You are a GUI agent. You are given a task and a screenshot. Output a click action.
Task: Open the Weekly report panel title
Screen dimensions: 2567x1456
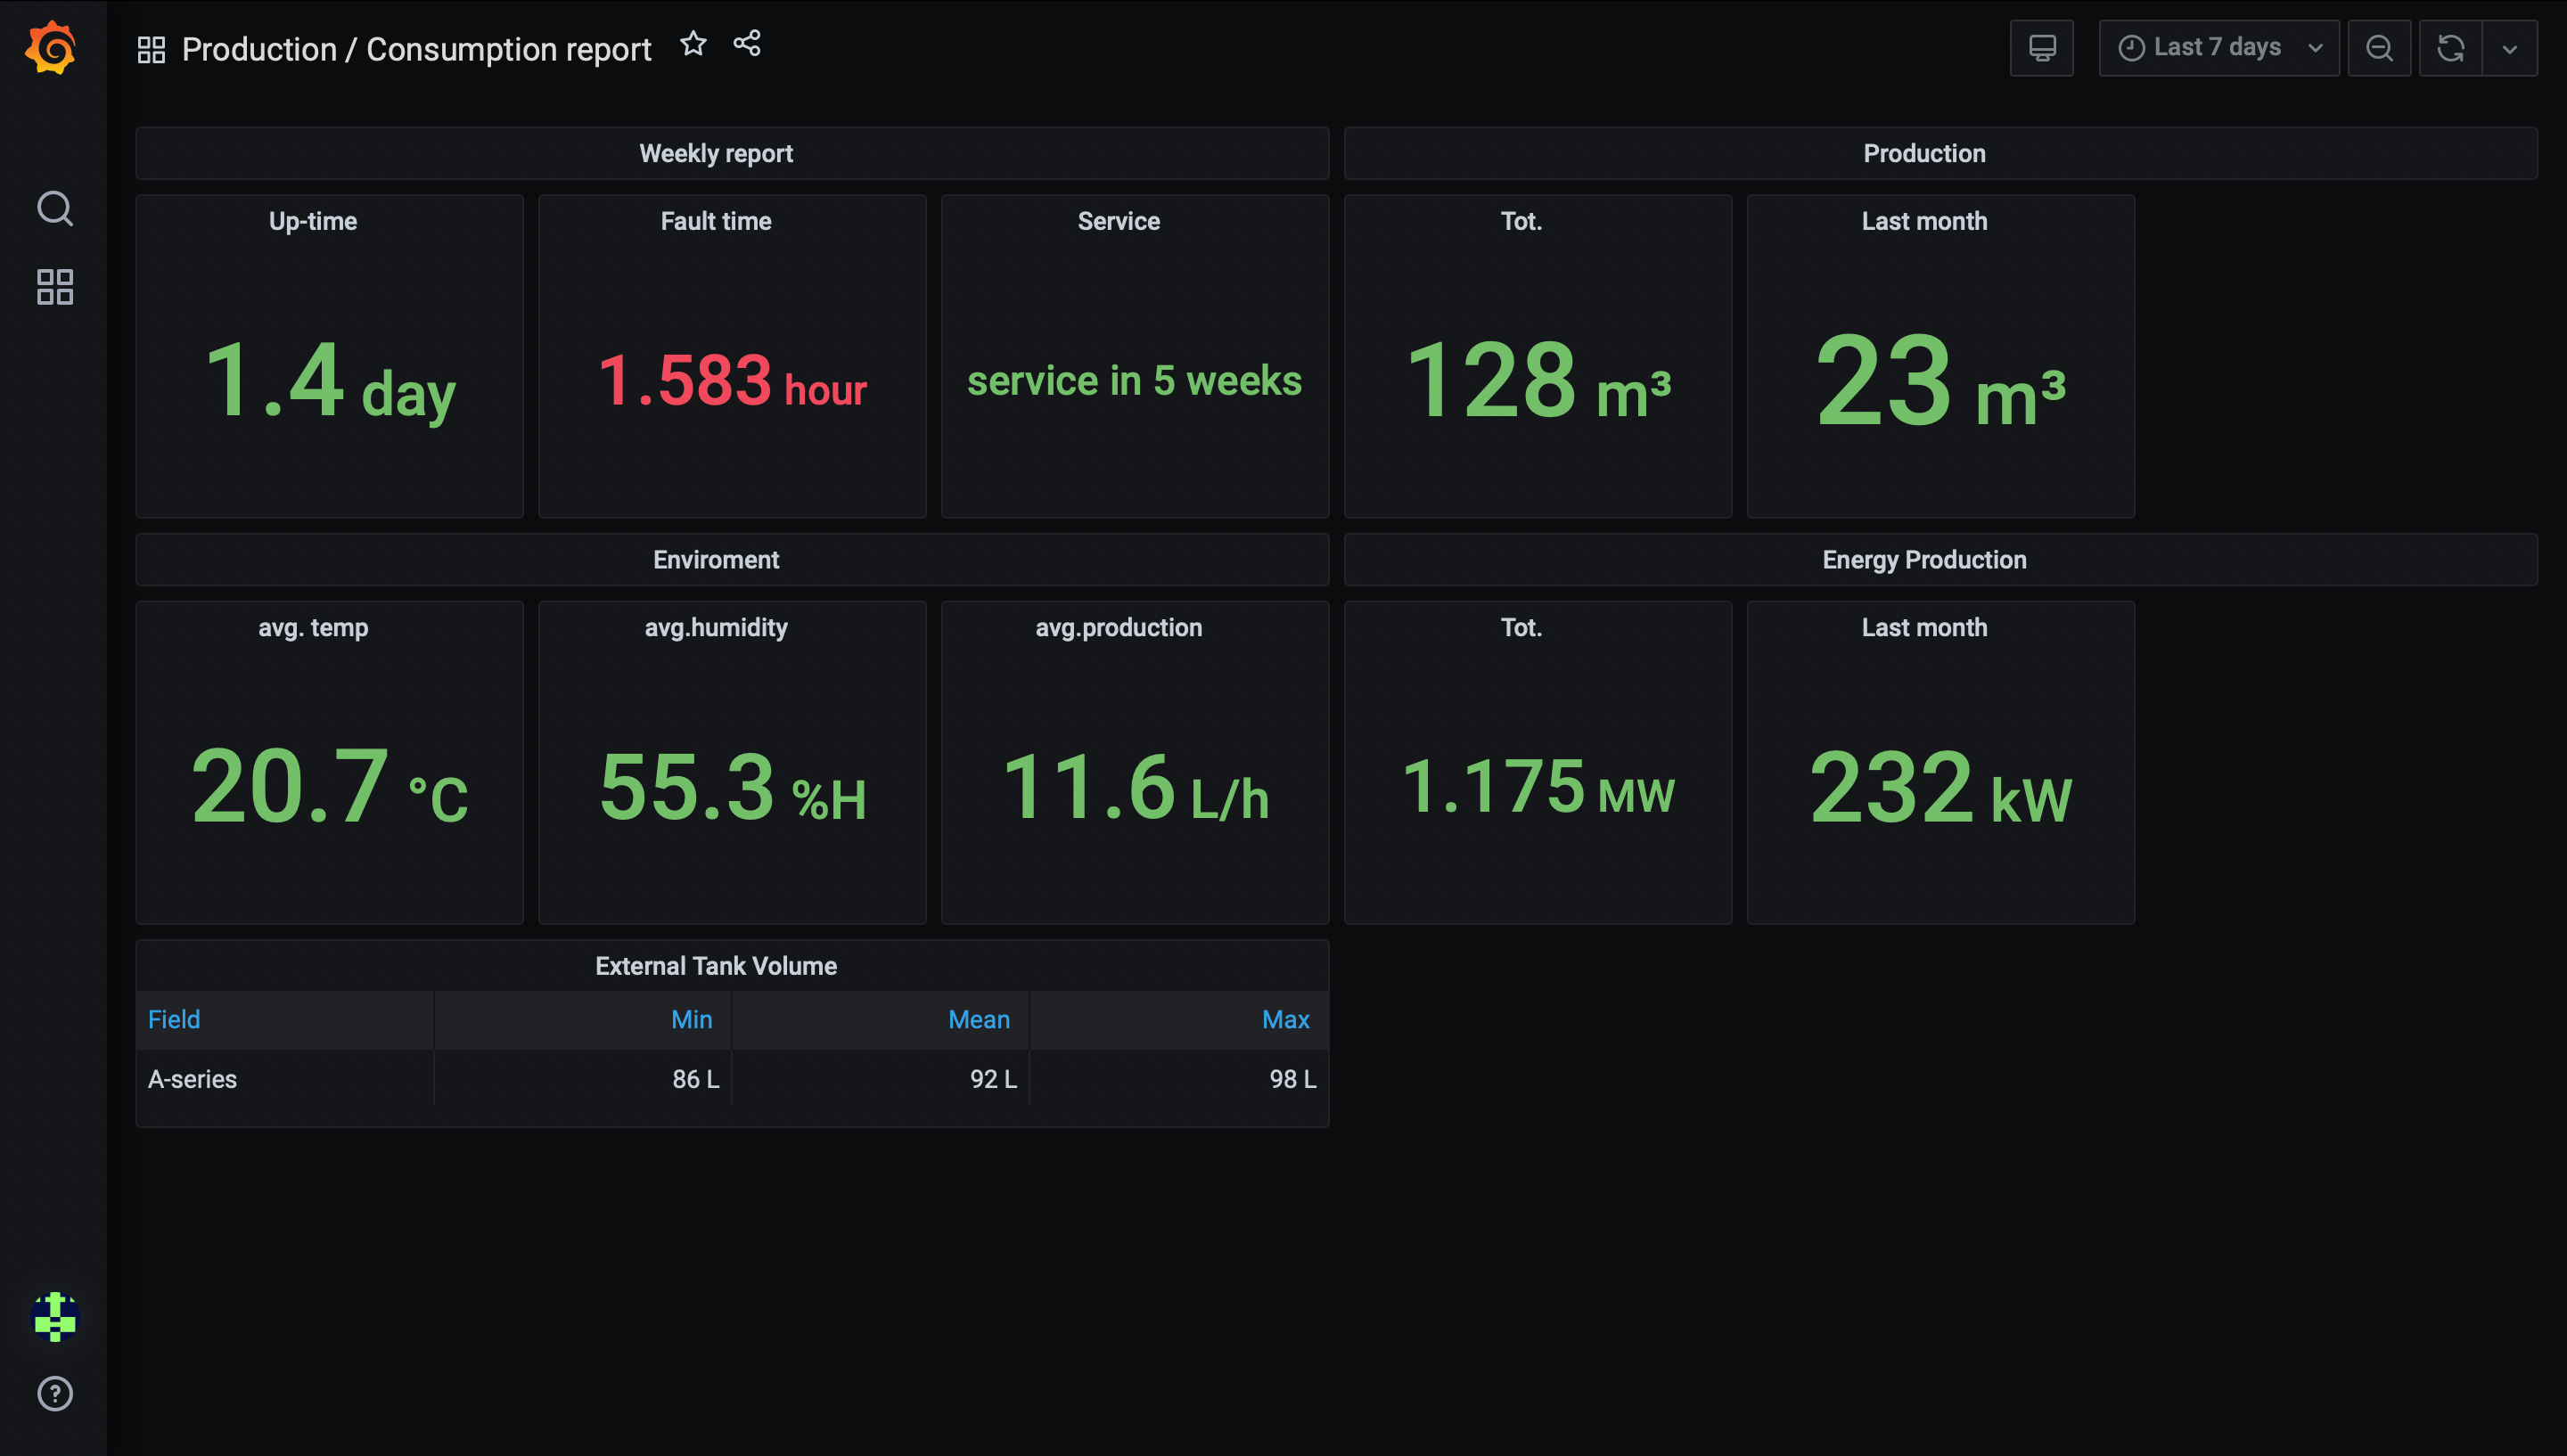[x=716, y=153]
